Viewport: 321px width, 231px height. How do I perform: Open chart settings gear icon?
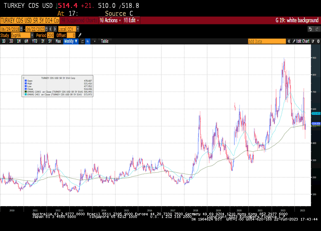click(317, 41)
